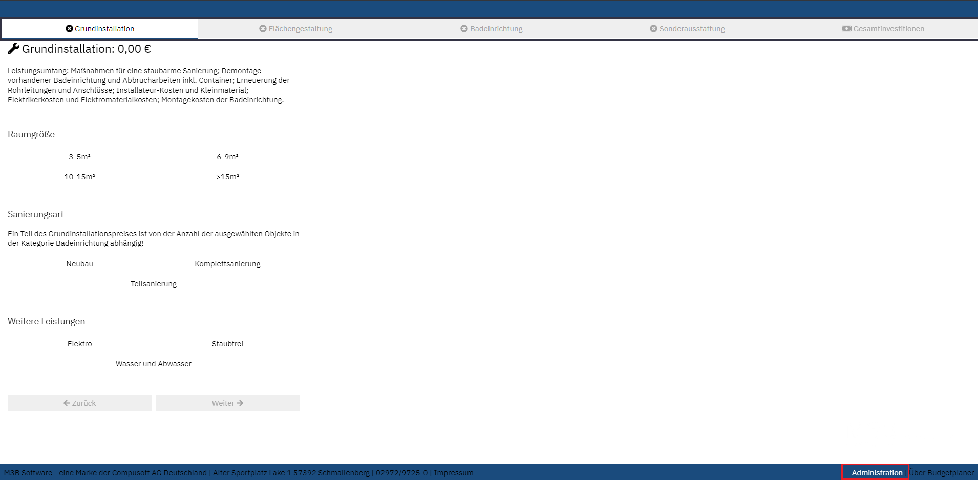Click the Zurück button
The width and height of the screenshot is (978, 480).
pos(79,403)
